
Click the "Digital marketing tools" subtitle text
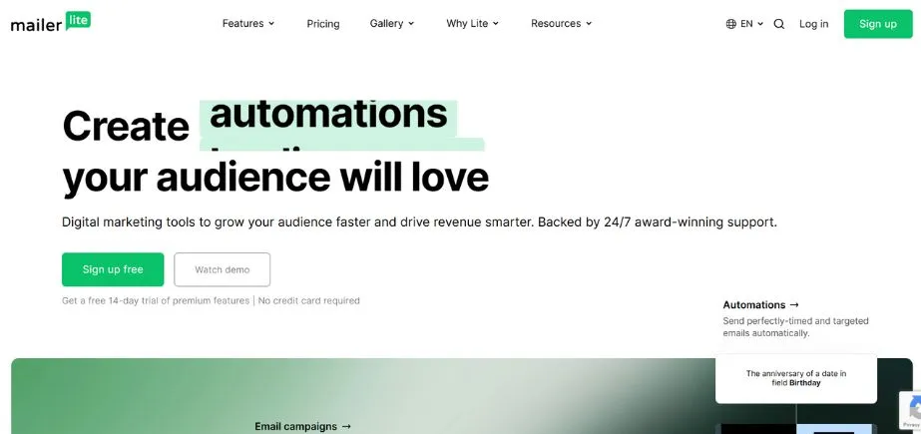(x=419, y=222)
